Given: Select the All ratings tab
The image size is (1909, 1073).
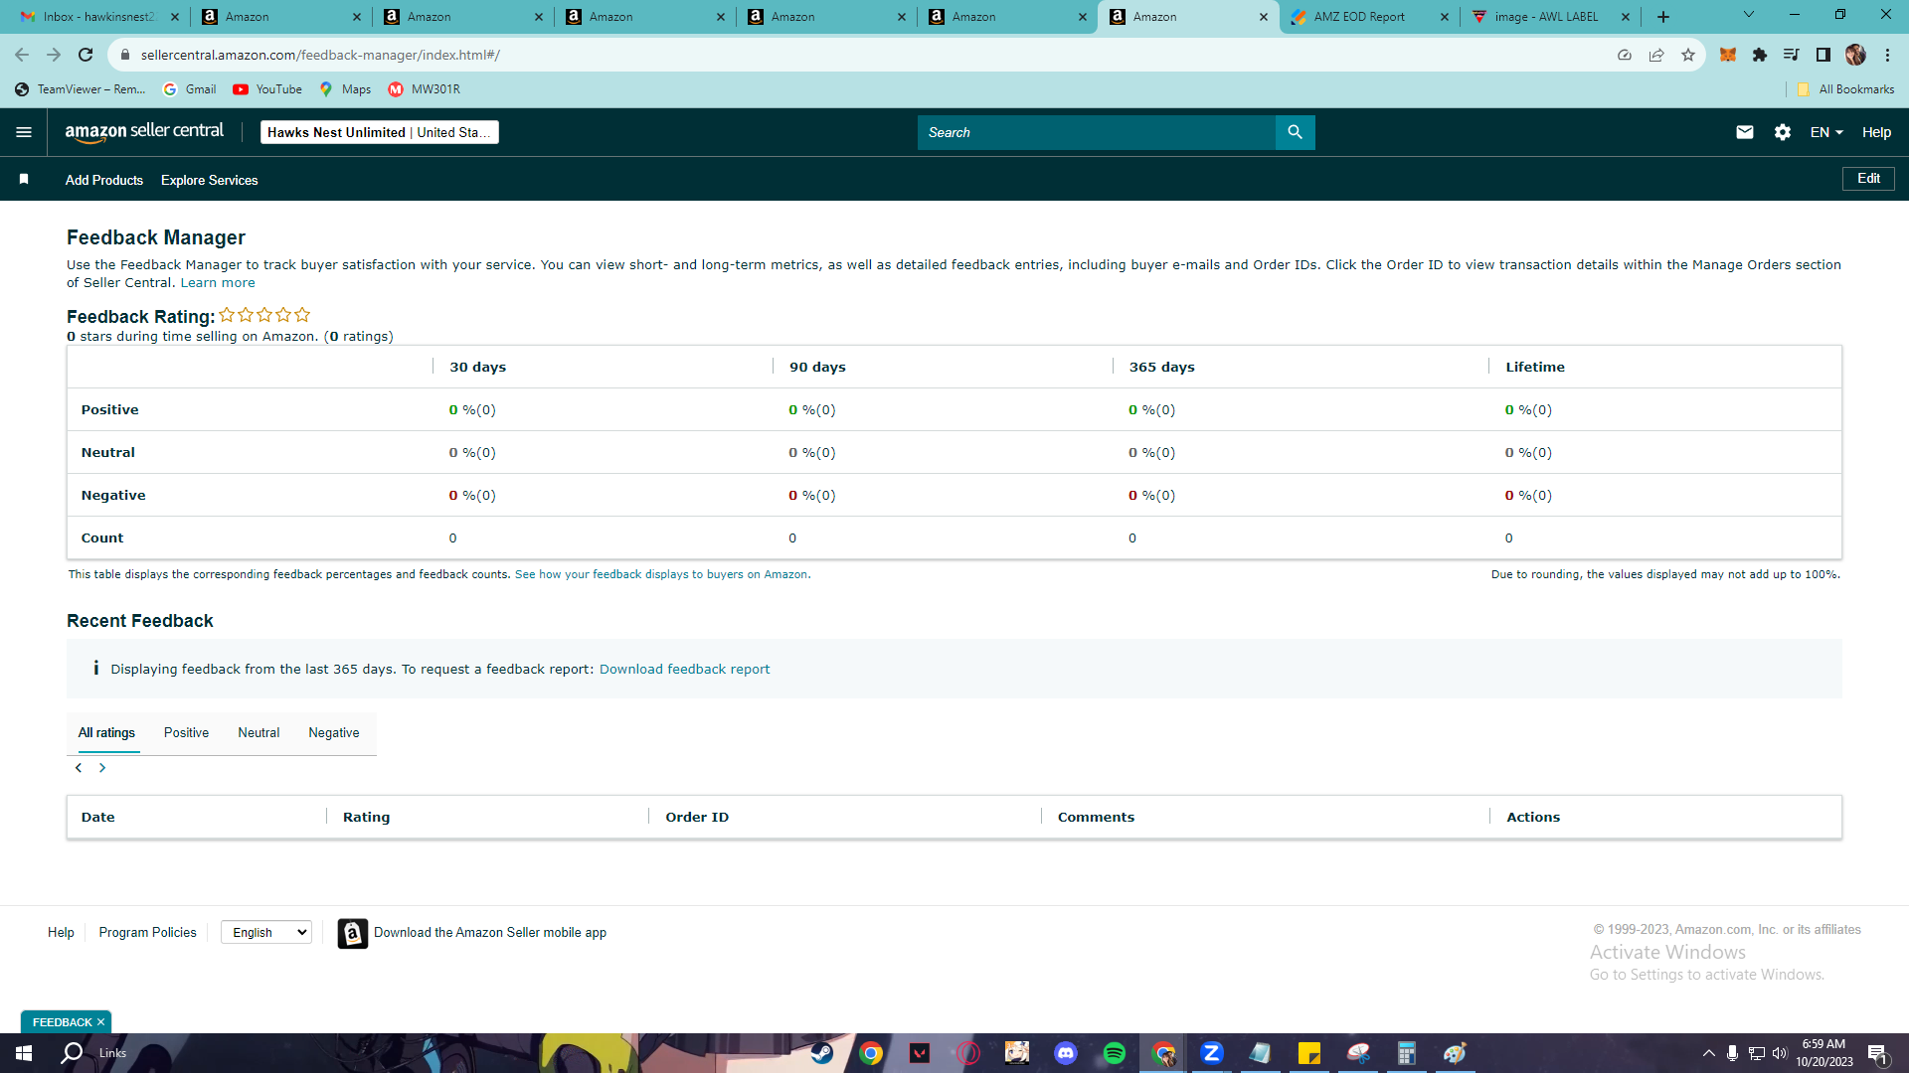Looking at the screenshot, I should coord(106,733).
